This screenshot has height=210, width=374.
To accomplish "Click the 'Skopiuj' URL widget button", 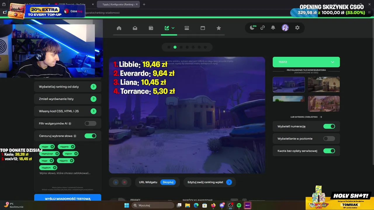I will [x=168, y=182].
